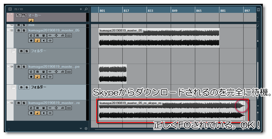This screenshot has width=272, height=139.
Task: Toggle the marker track's musical timebase note
Action: click(x=31, y=20)
